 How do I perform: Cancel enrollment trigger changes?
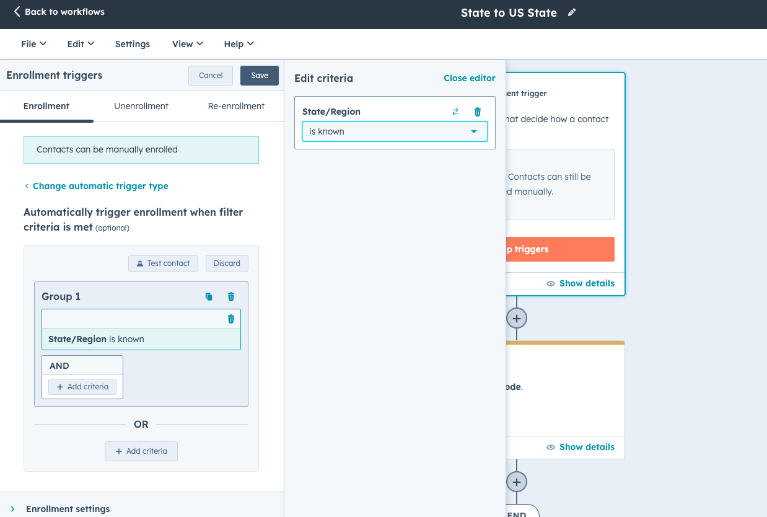click(211, 76)
